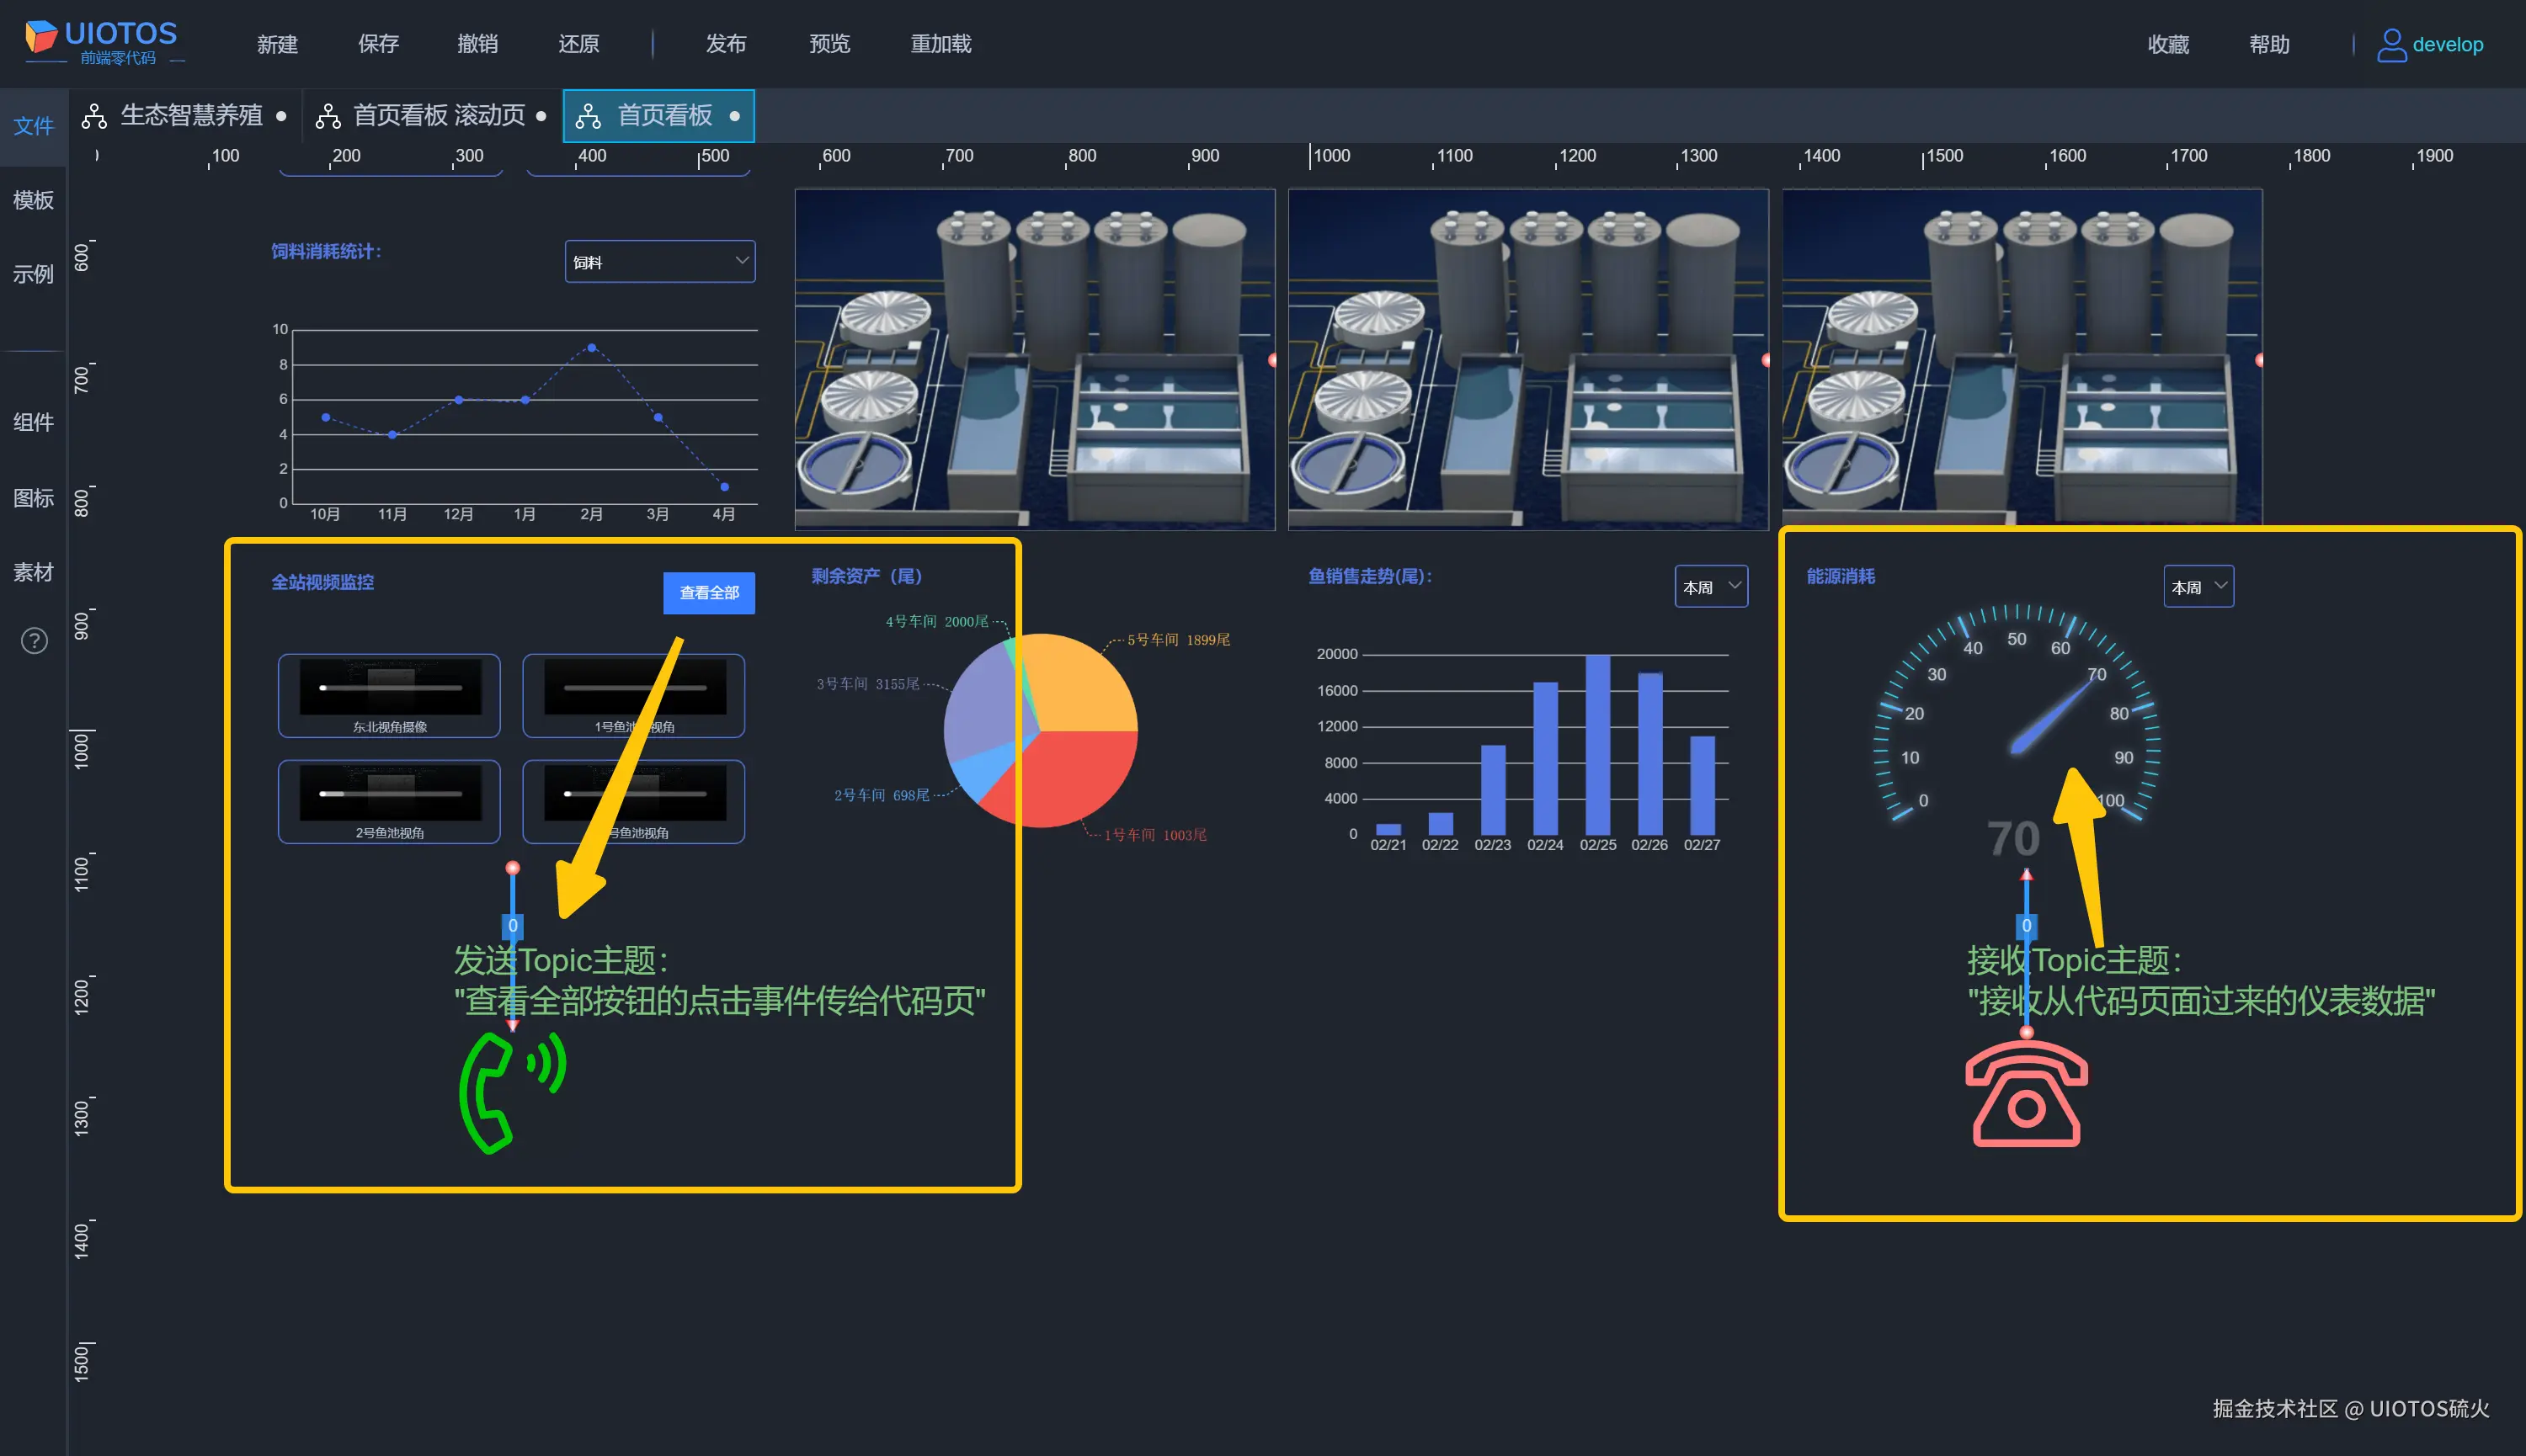Expand 本周 dropdown for 能源消耗

2198,587
